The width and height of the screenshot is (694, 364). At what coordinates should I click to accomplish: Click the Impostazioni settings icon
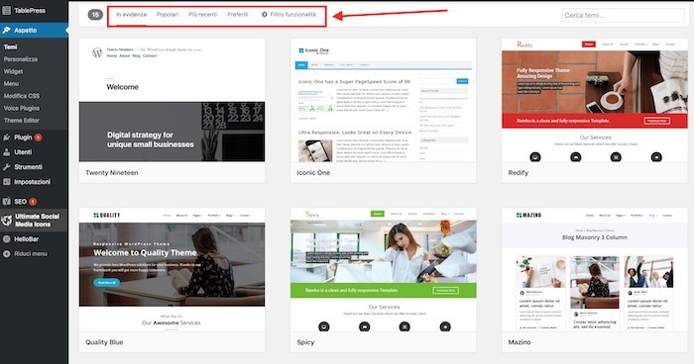[x=7, y=182]
